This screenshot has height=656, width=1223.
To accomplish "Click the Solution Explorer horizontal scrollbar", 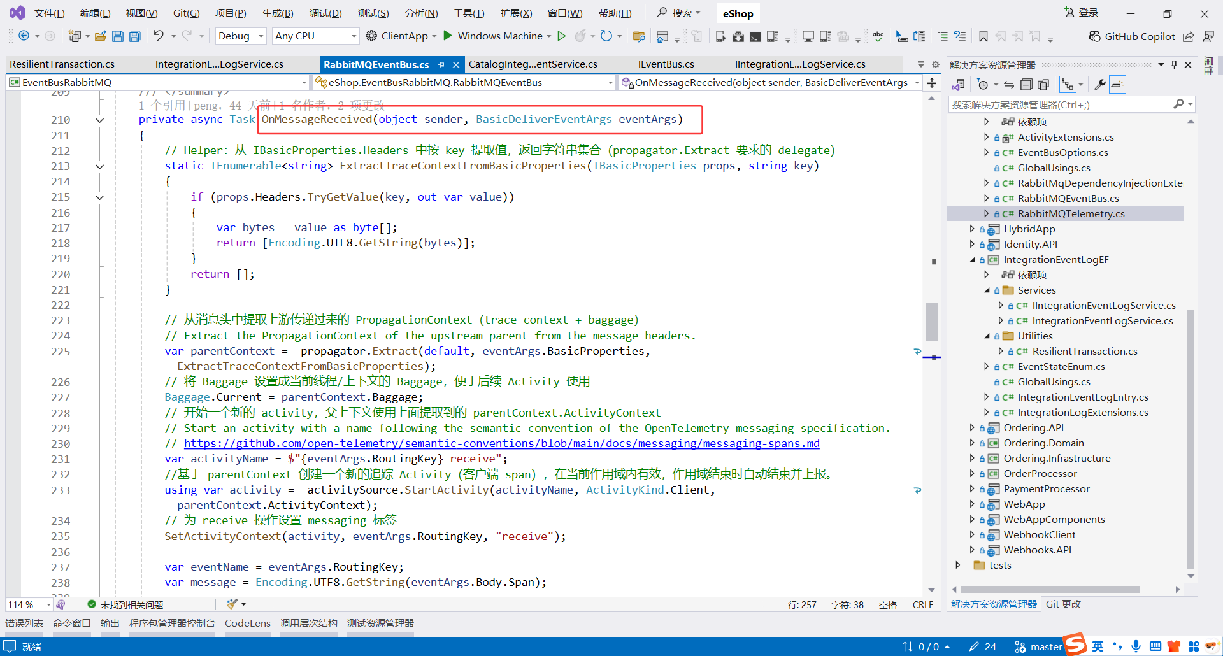I will [1050, 589].
